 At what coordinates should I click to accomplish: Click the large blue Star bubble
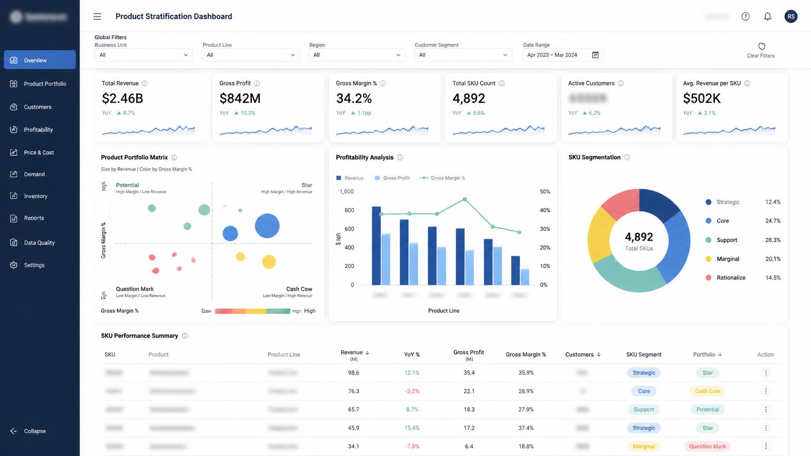coord(267,226)
